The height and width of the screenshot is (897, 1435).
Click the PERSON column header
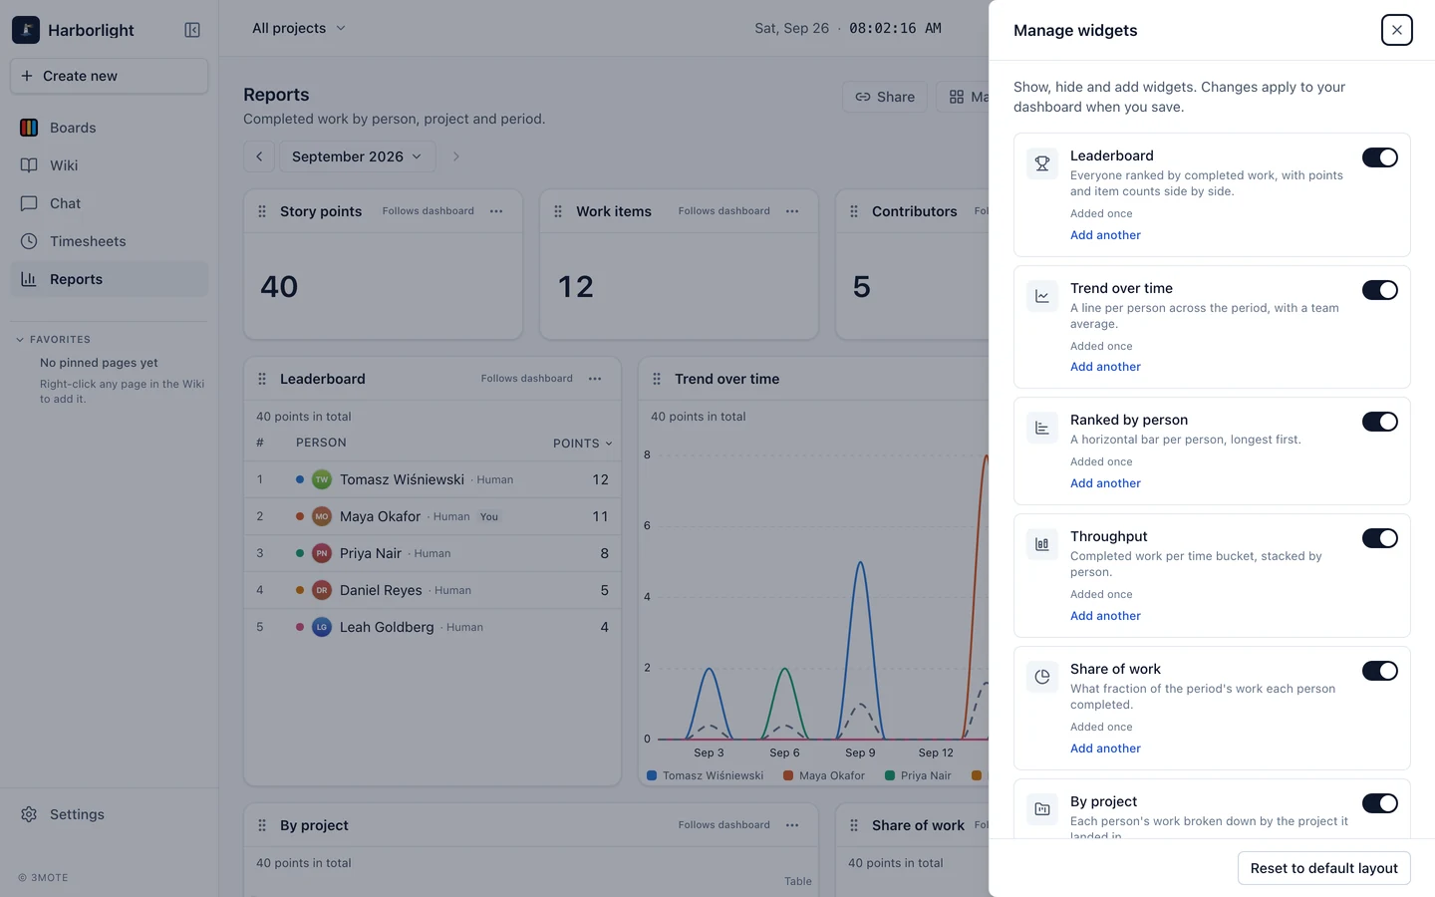coord(321,443)
